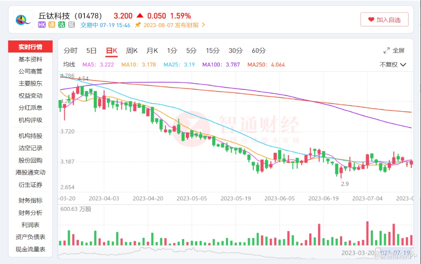Click the fullscreen expand arrows icon

(387, 50)
